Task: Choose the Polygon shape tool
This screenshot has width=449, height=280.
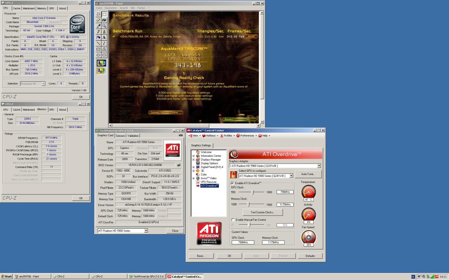Action: point(104,49)
